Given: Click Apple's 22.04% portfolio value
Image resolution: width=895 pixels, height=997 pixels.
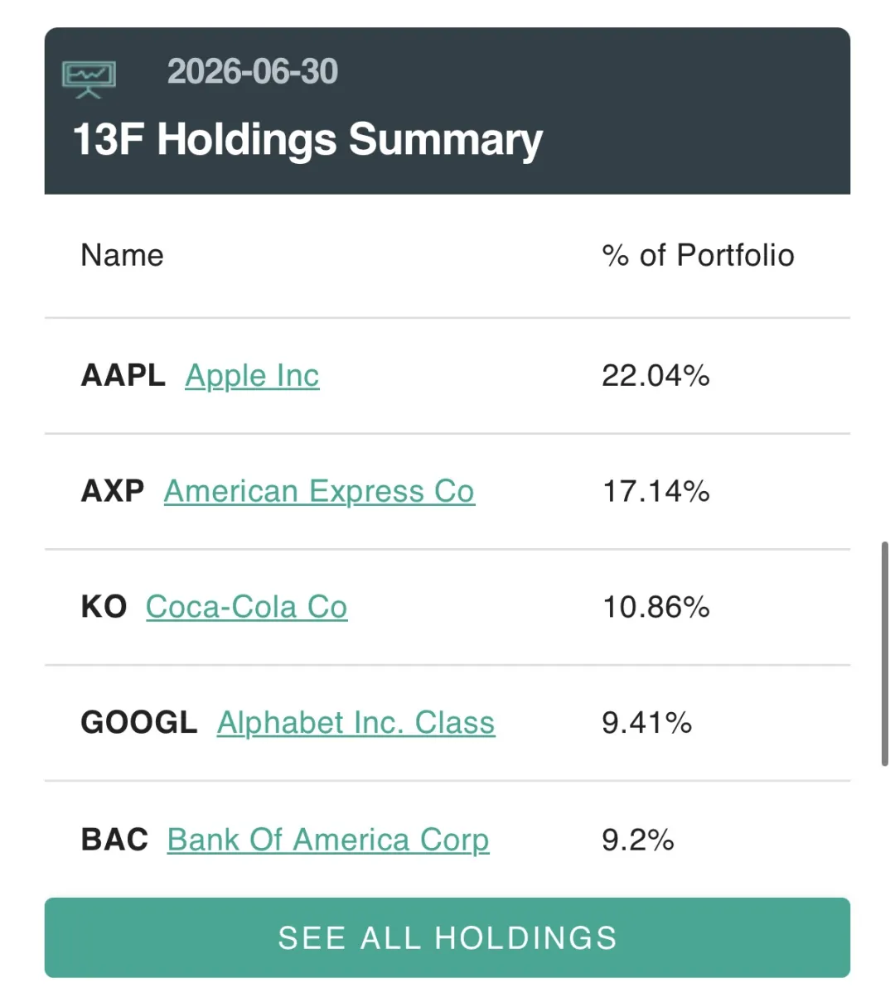Looking at the screenshot, I should 656,376.
